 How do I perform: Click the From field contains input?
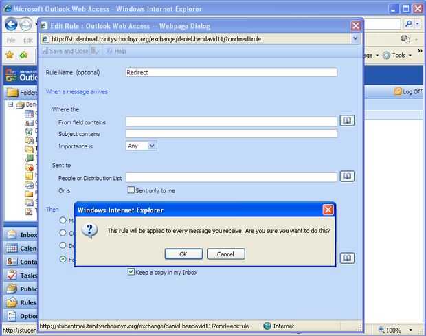pos(232,122)
